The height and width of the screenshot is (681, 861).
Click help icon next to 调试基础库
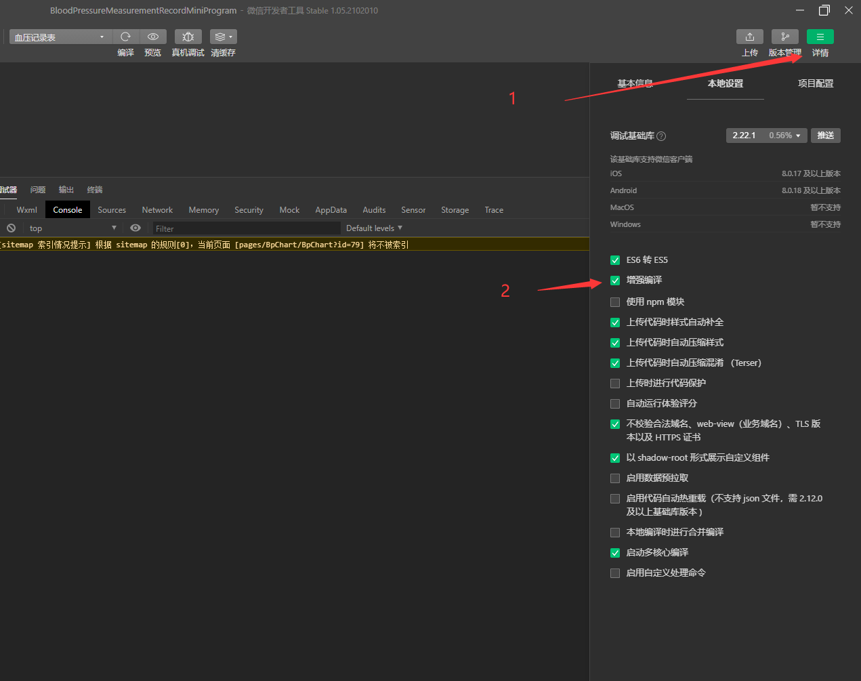pos(661,136)
